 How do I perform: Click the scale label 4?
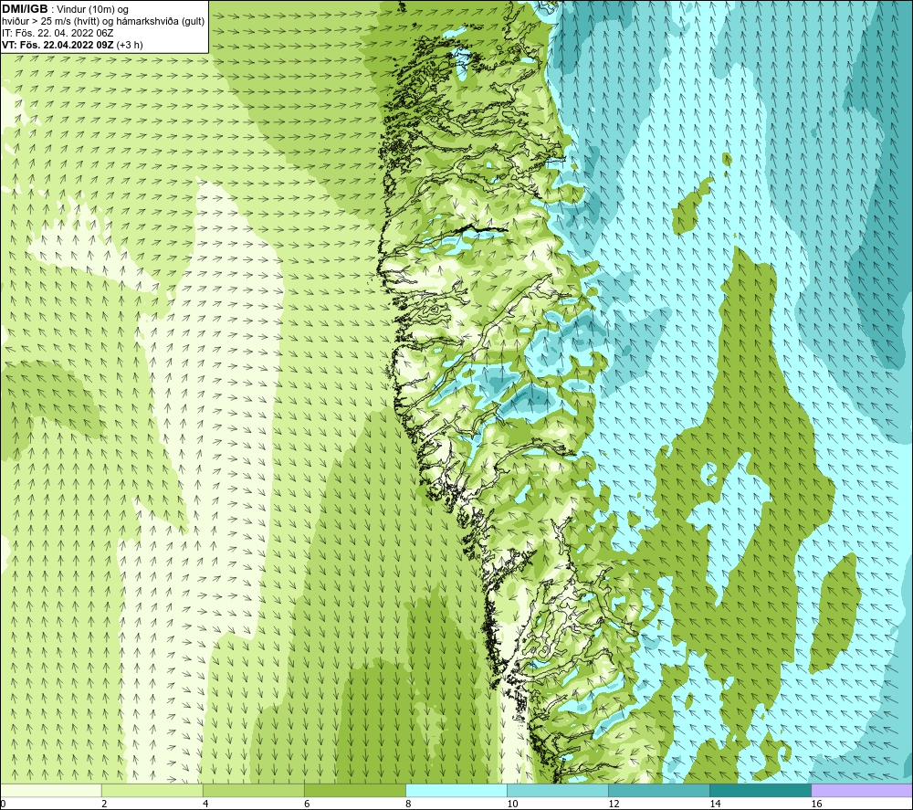tap(205, 804)
